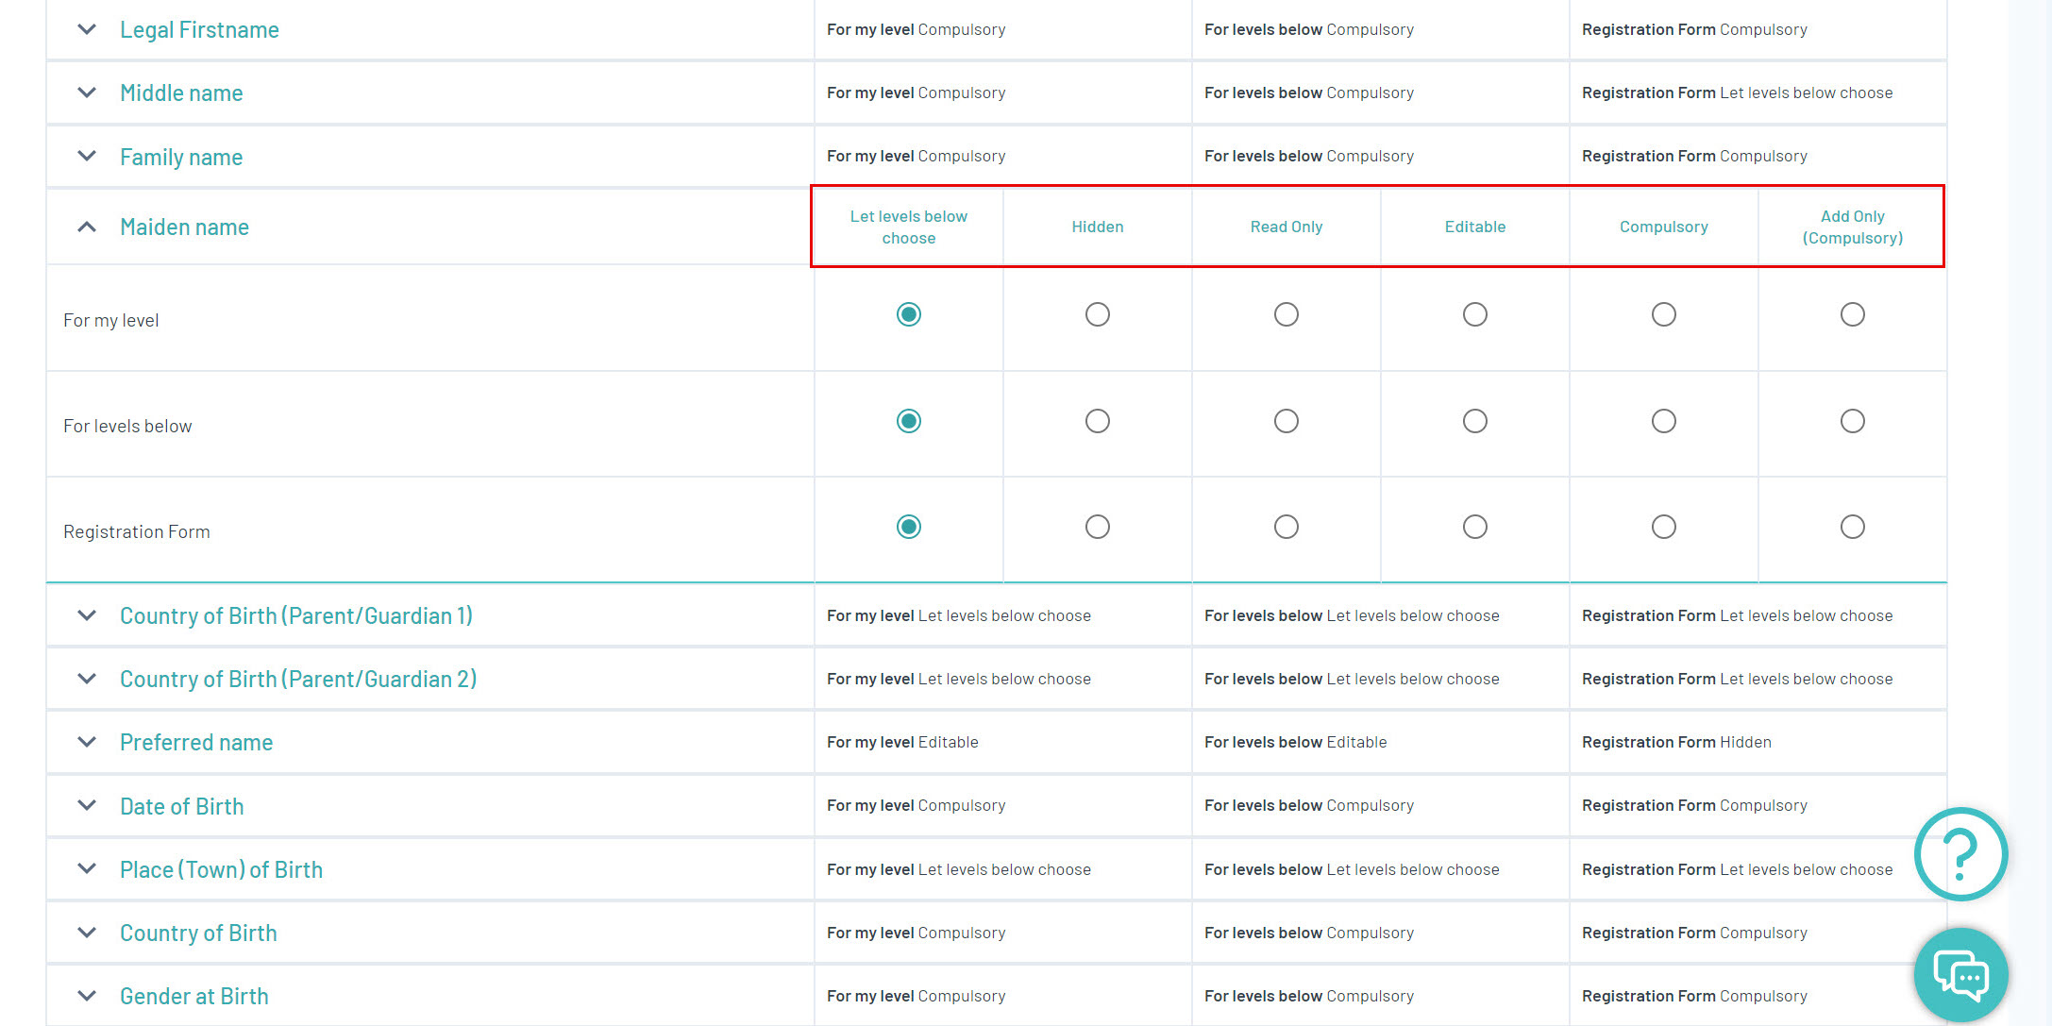Collapse the Maiden name row chevron

click(x=87, y=227)
